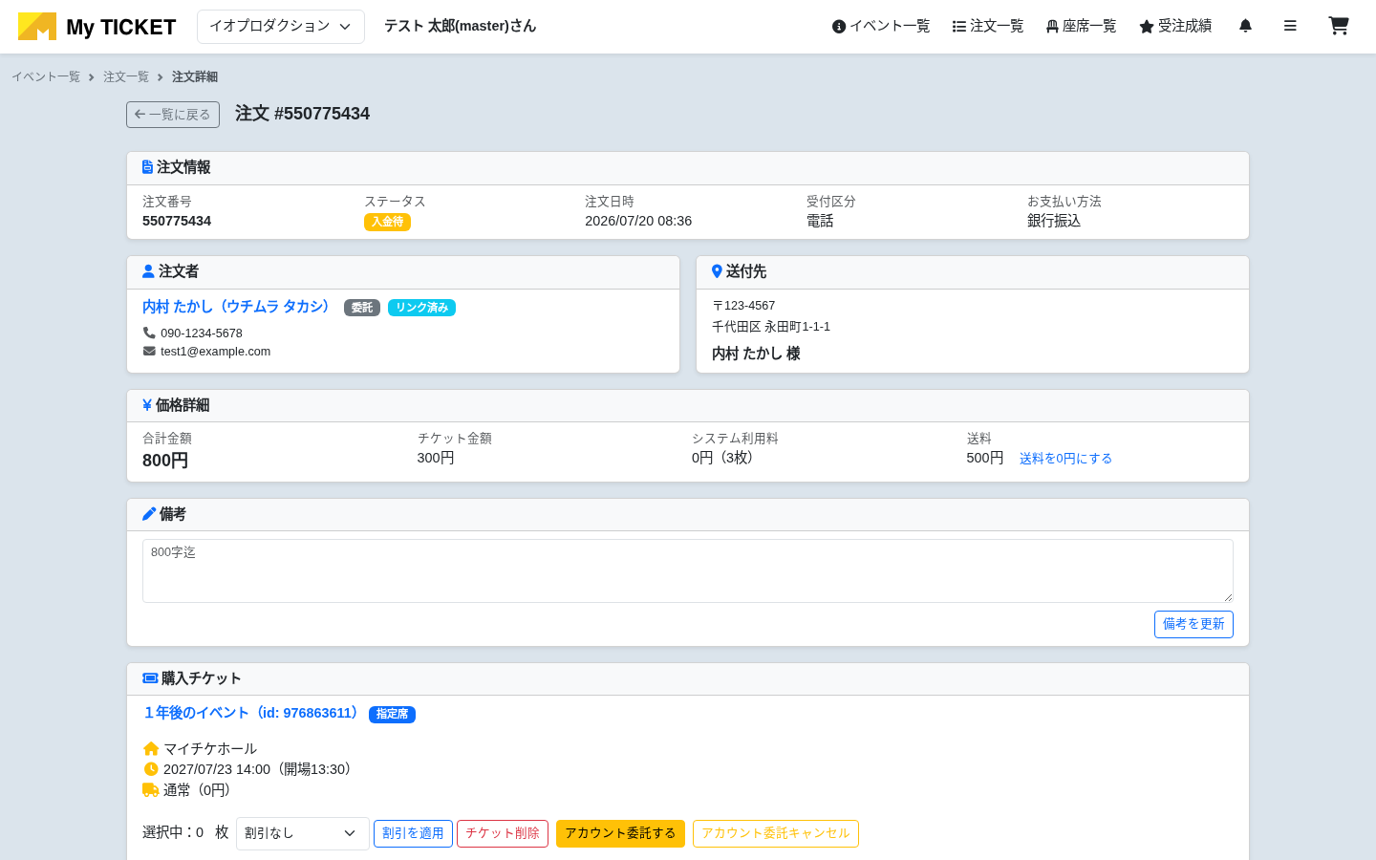Click the total amount 800円
Screen dimensions: 1376x860
coord(165,461)
